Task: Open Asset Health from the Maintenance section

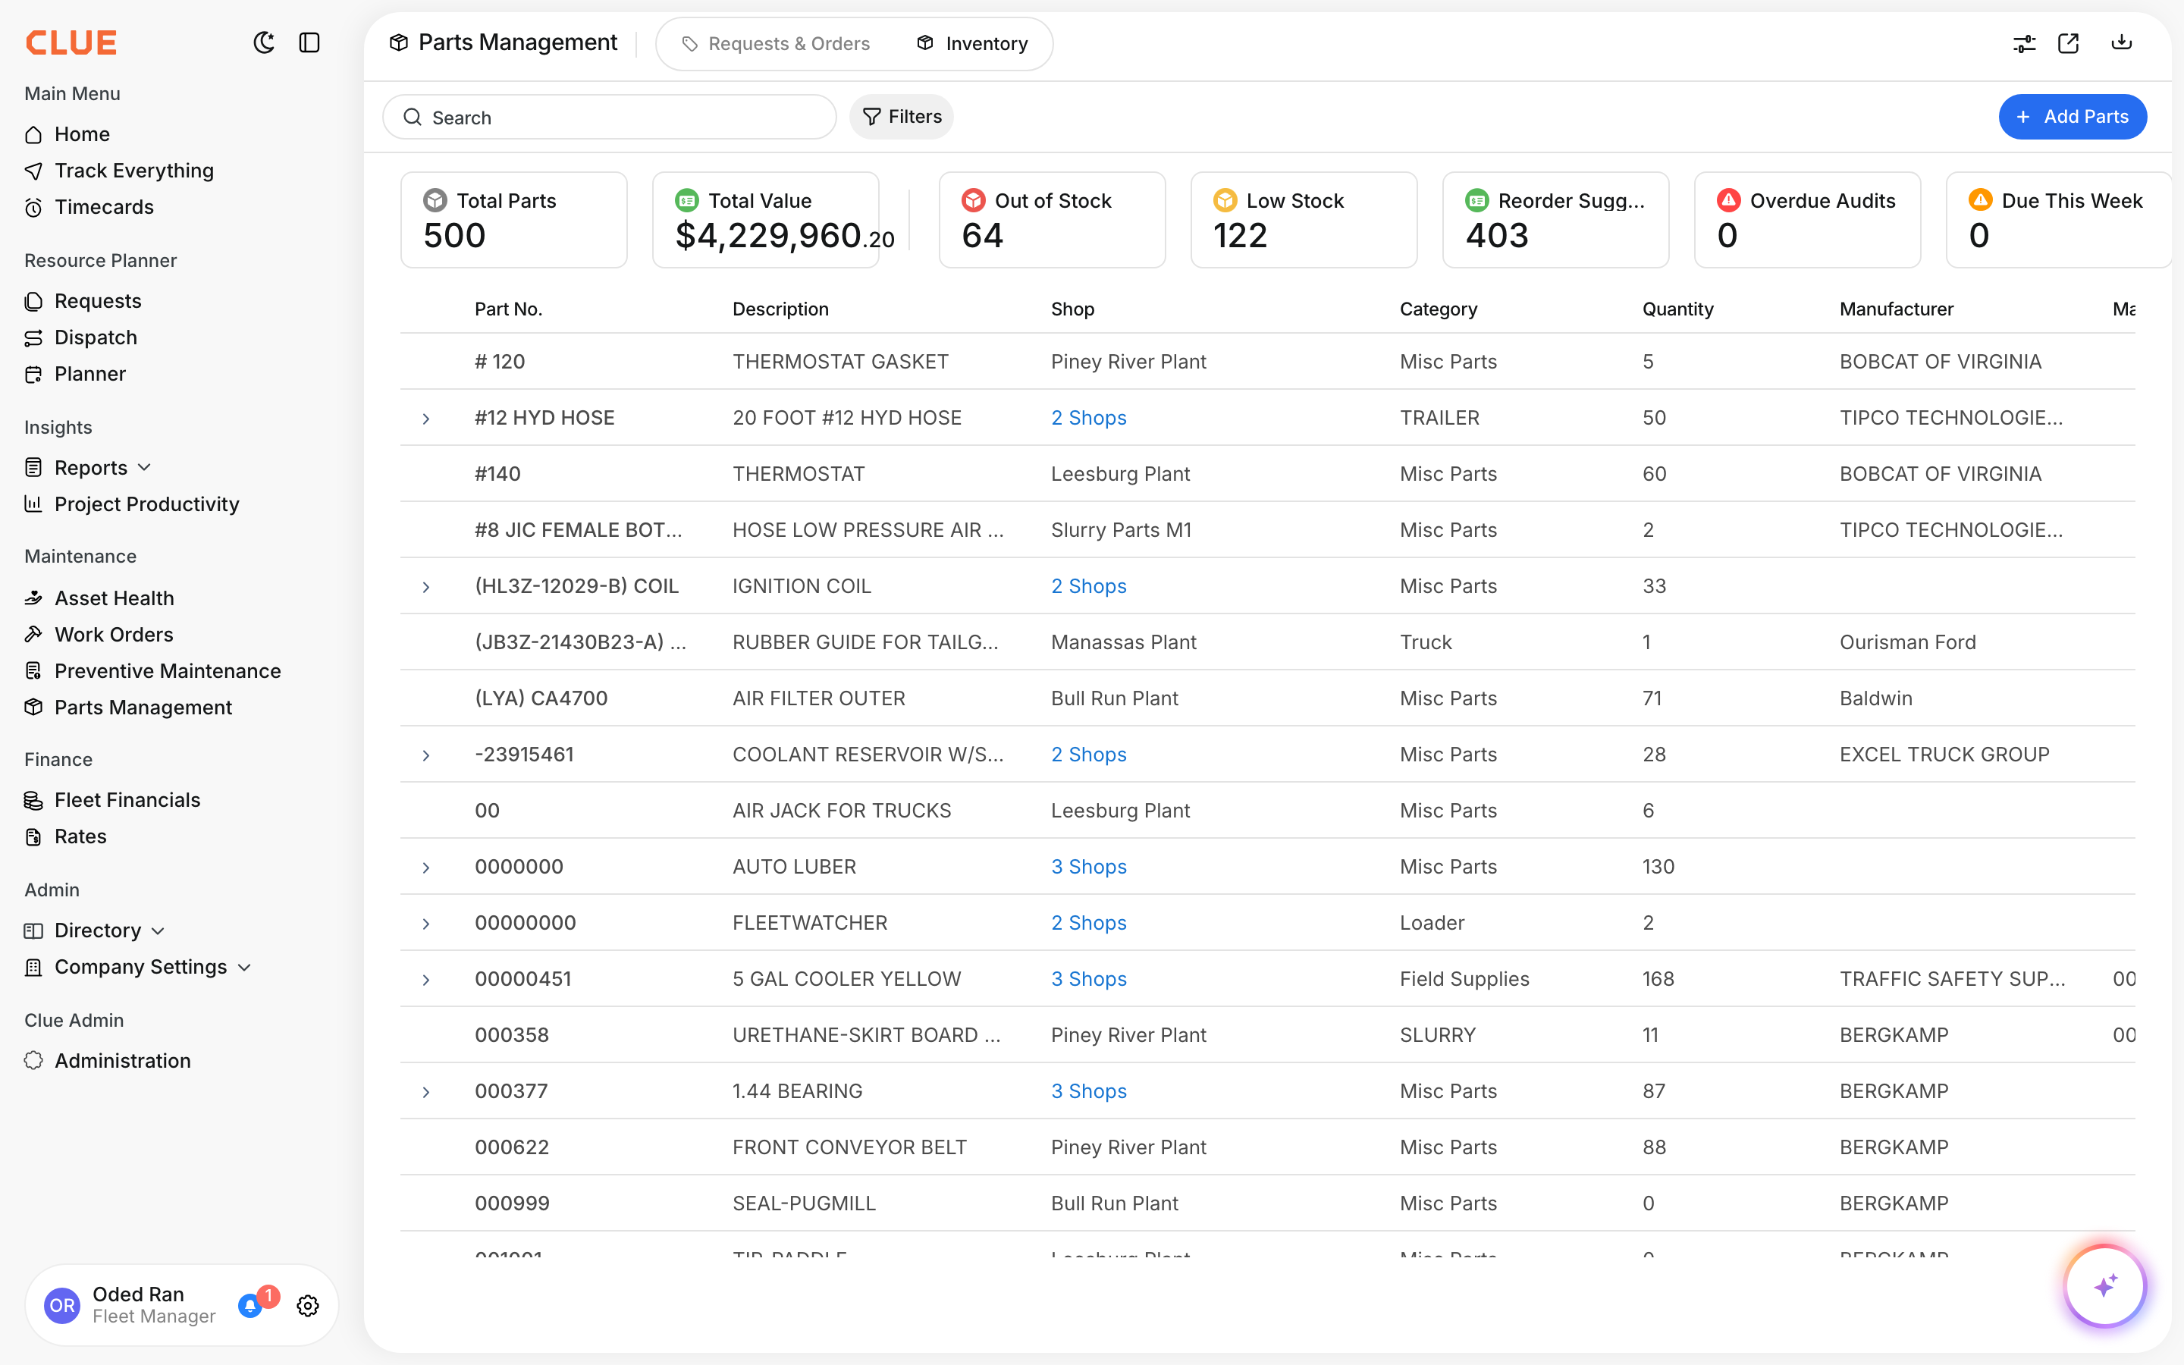Action: click(114, 598)
